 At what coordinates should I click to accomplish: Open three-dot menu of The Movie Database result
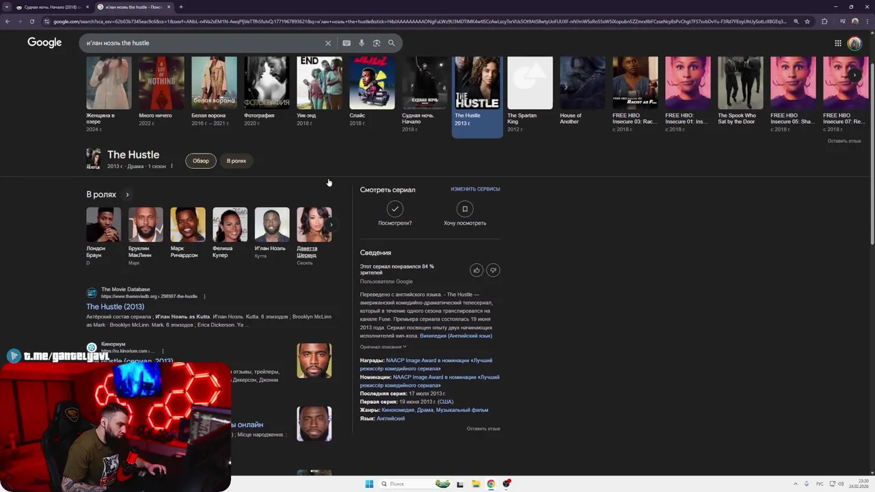click(204, 297)
